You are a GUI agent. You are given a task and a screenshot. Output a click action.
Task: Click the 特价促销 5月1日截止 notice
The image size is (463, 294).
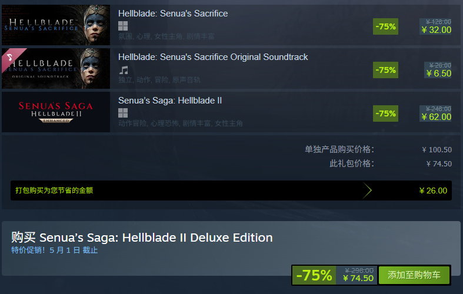point(55,250)
